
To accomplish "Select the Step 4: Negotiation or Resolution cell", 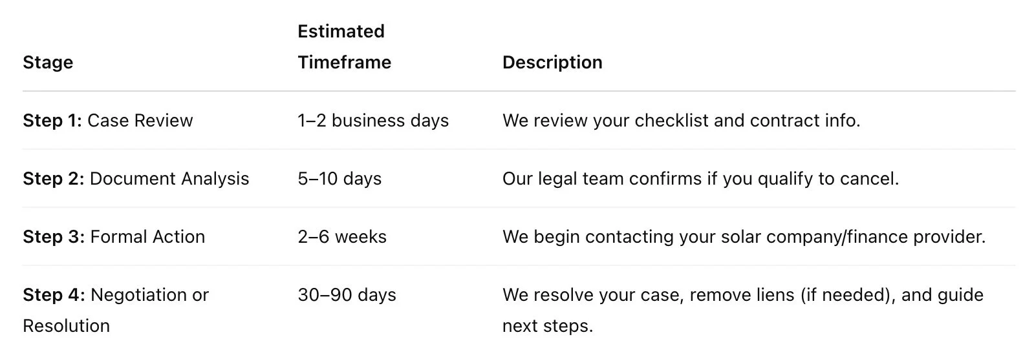I will coord(116,310).
